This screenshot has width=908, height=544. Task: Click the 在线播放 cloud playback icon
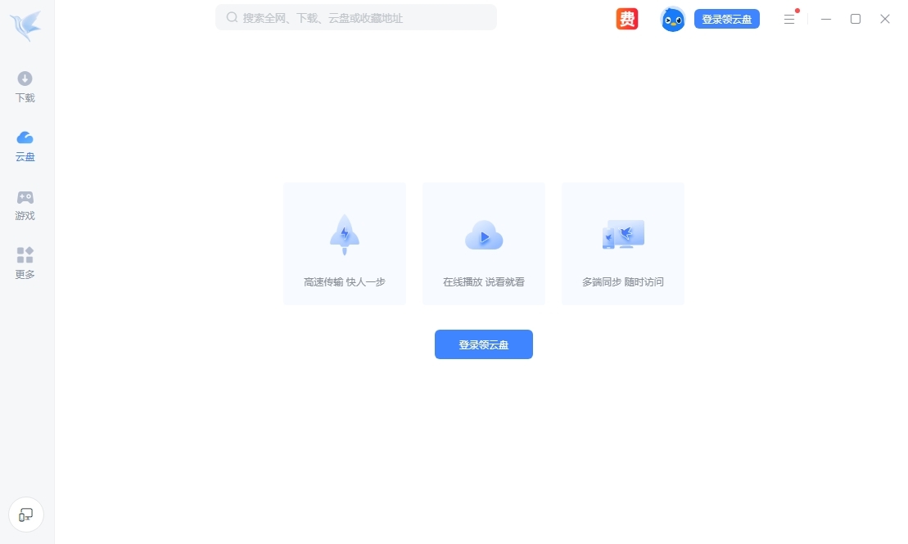coord(483,235)
